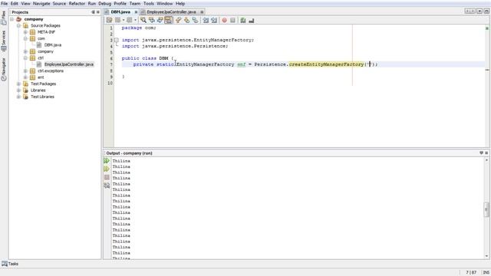Open the Source menu
491x276 pixels.
click(x=59, y=3)
